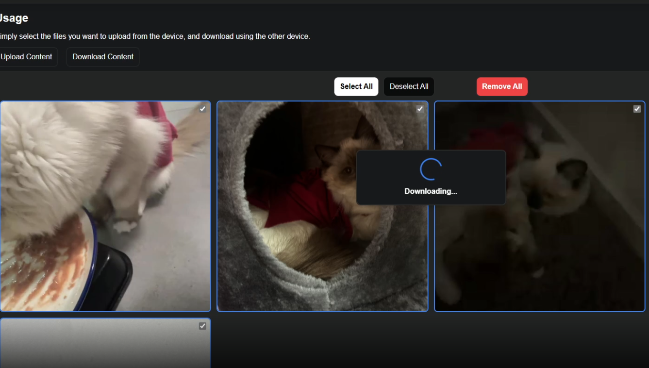
Task: Click the Upload Content button
Action: (x=27, y=57)
